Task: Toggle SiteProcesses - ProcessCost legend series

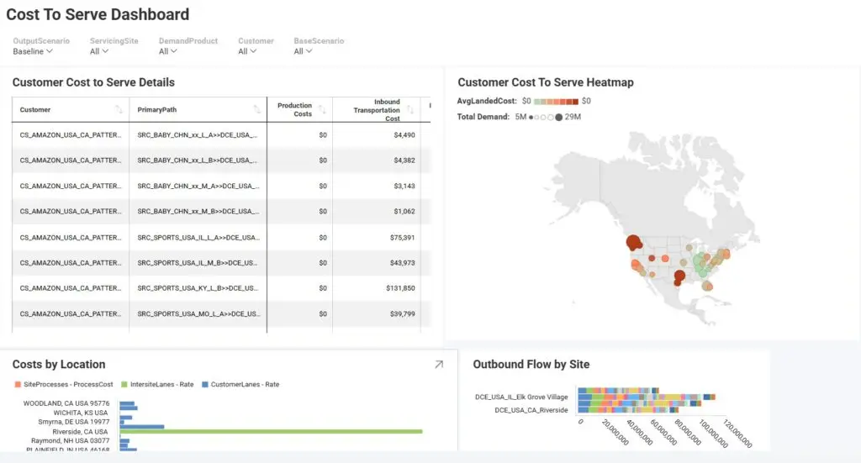Action: tap(61, 384)
